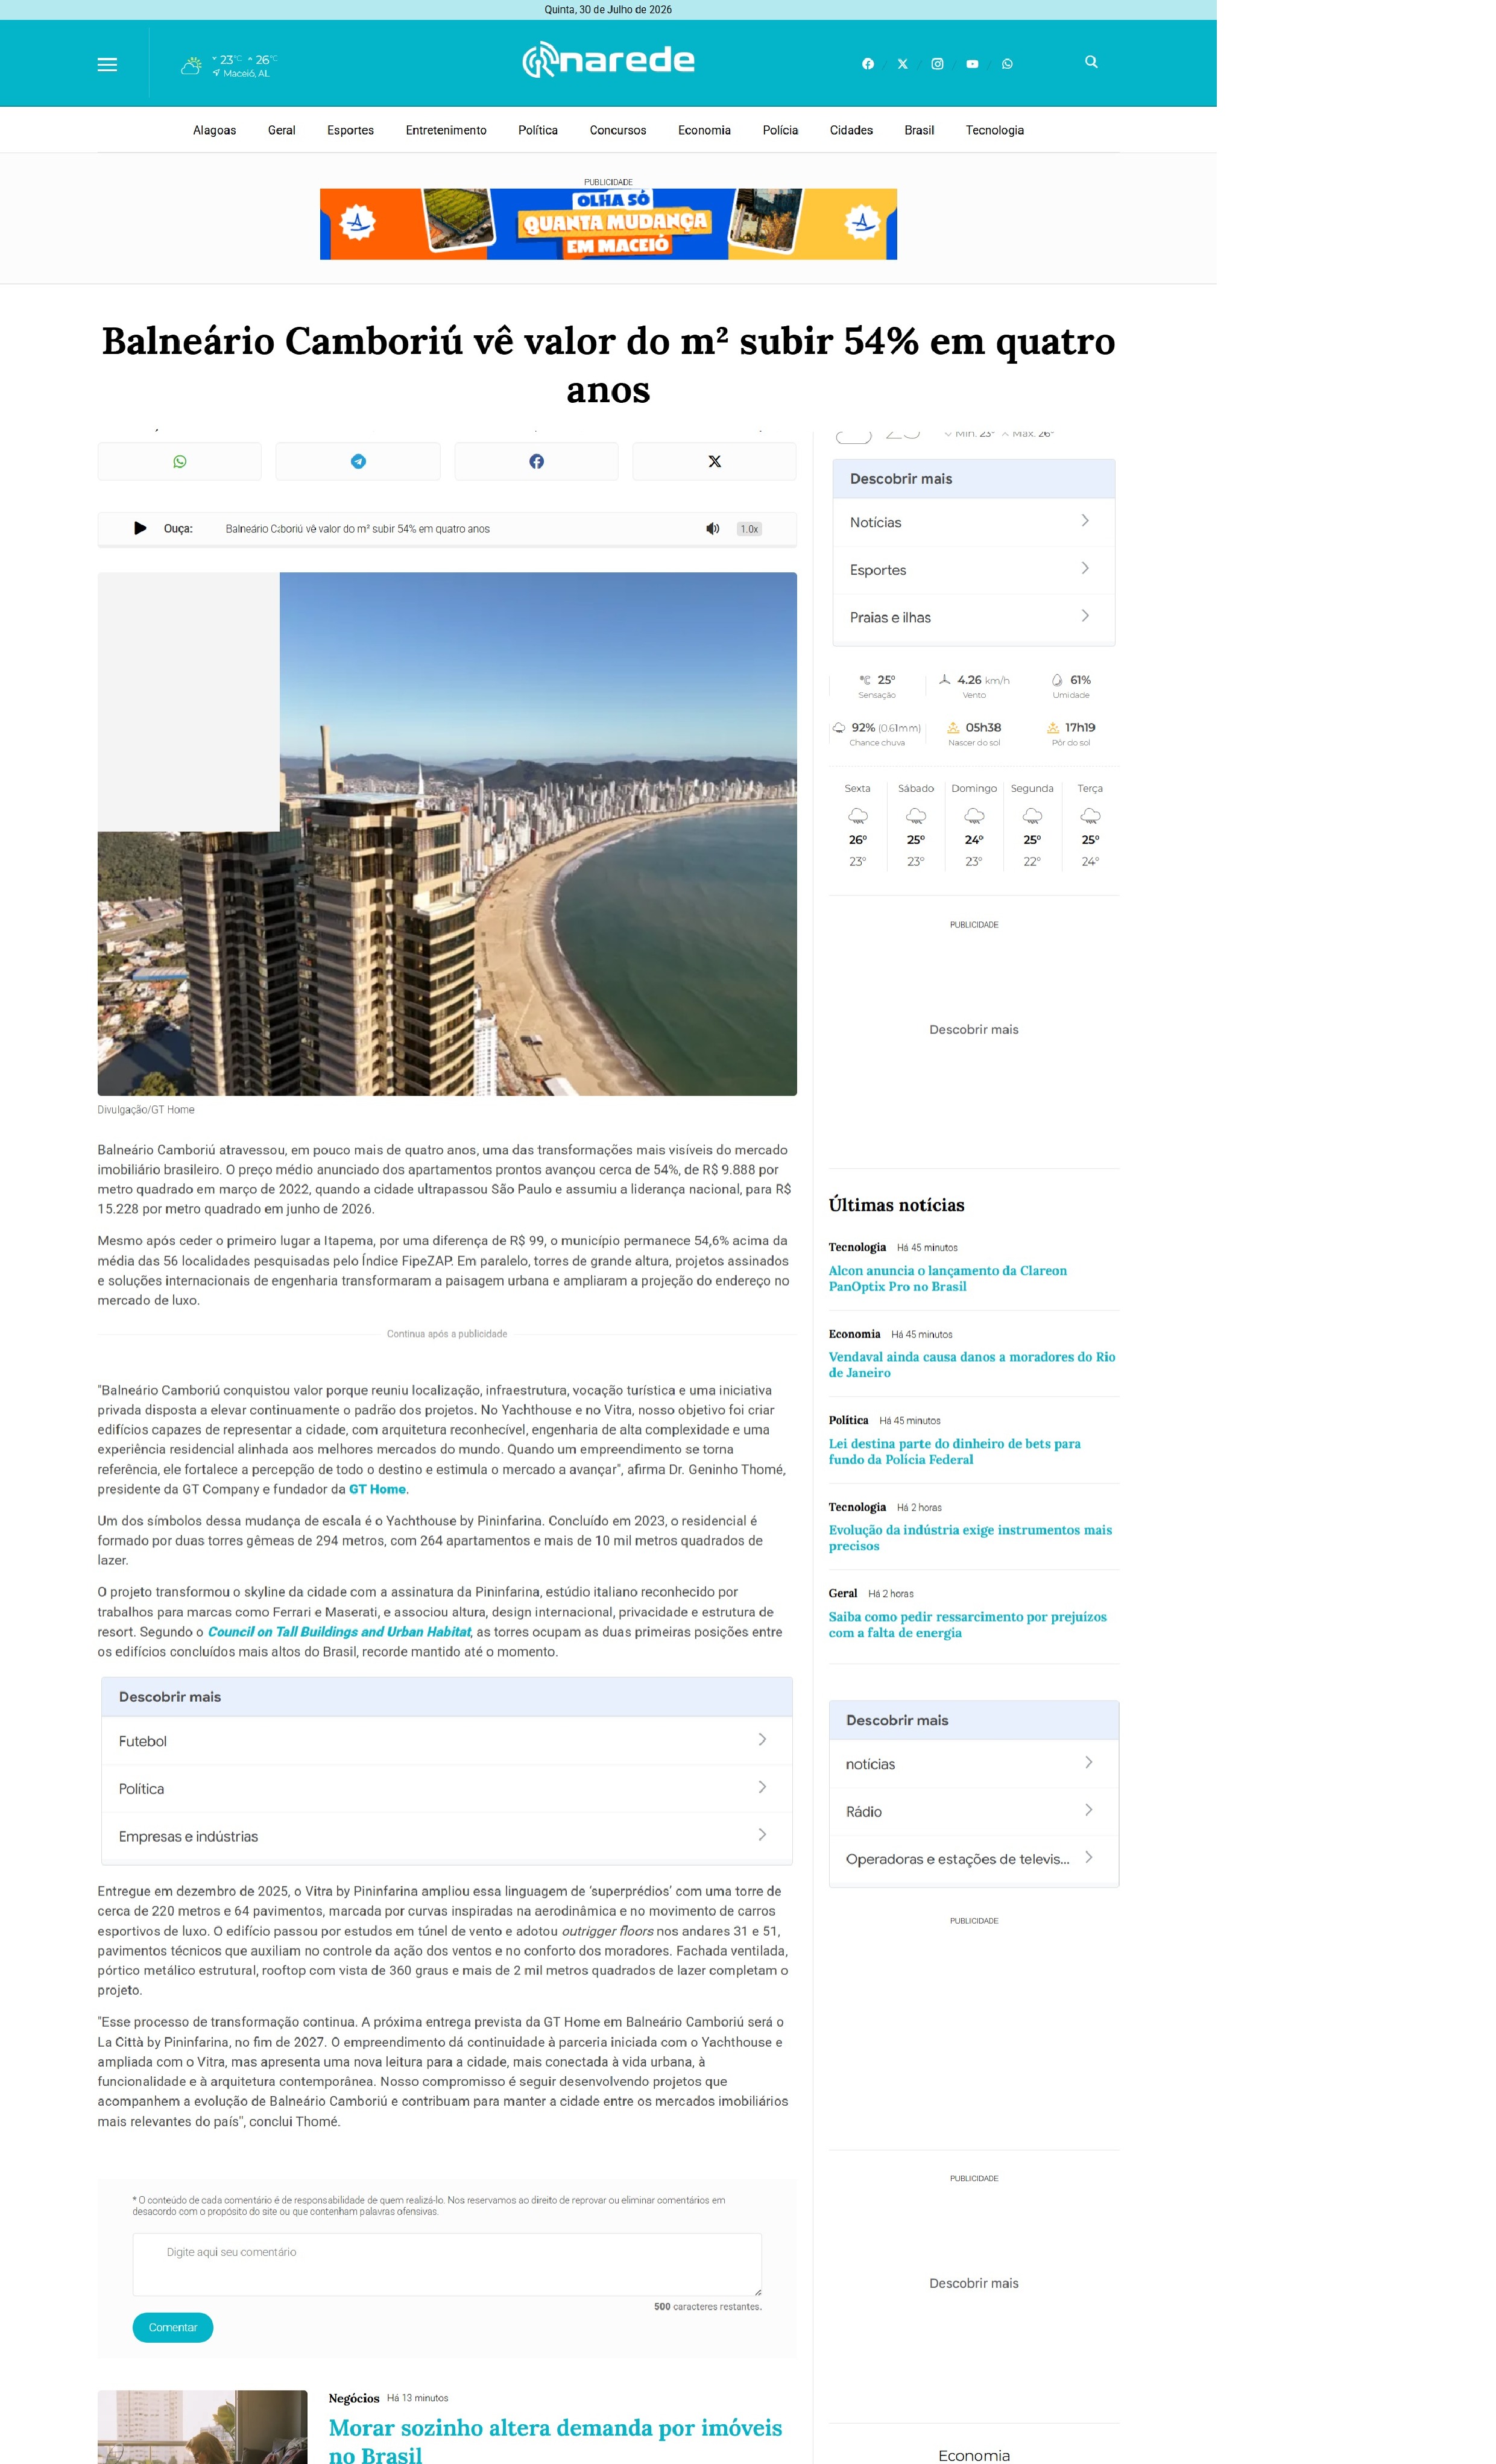Share article via WhatsApp button
The height and width of the screenshot is (2464, 1496).
coord(179,461)
